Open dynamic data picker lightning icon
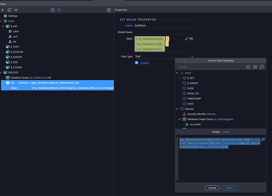Image resolution: width=272 pixels, height=196 pixels. point(191,39)
